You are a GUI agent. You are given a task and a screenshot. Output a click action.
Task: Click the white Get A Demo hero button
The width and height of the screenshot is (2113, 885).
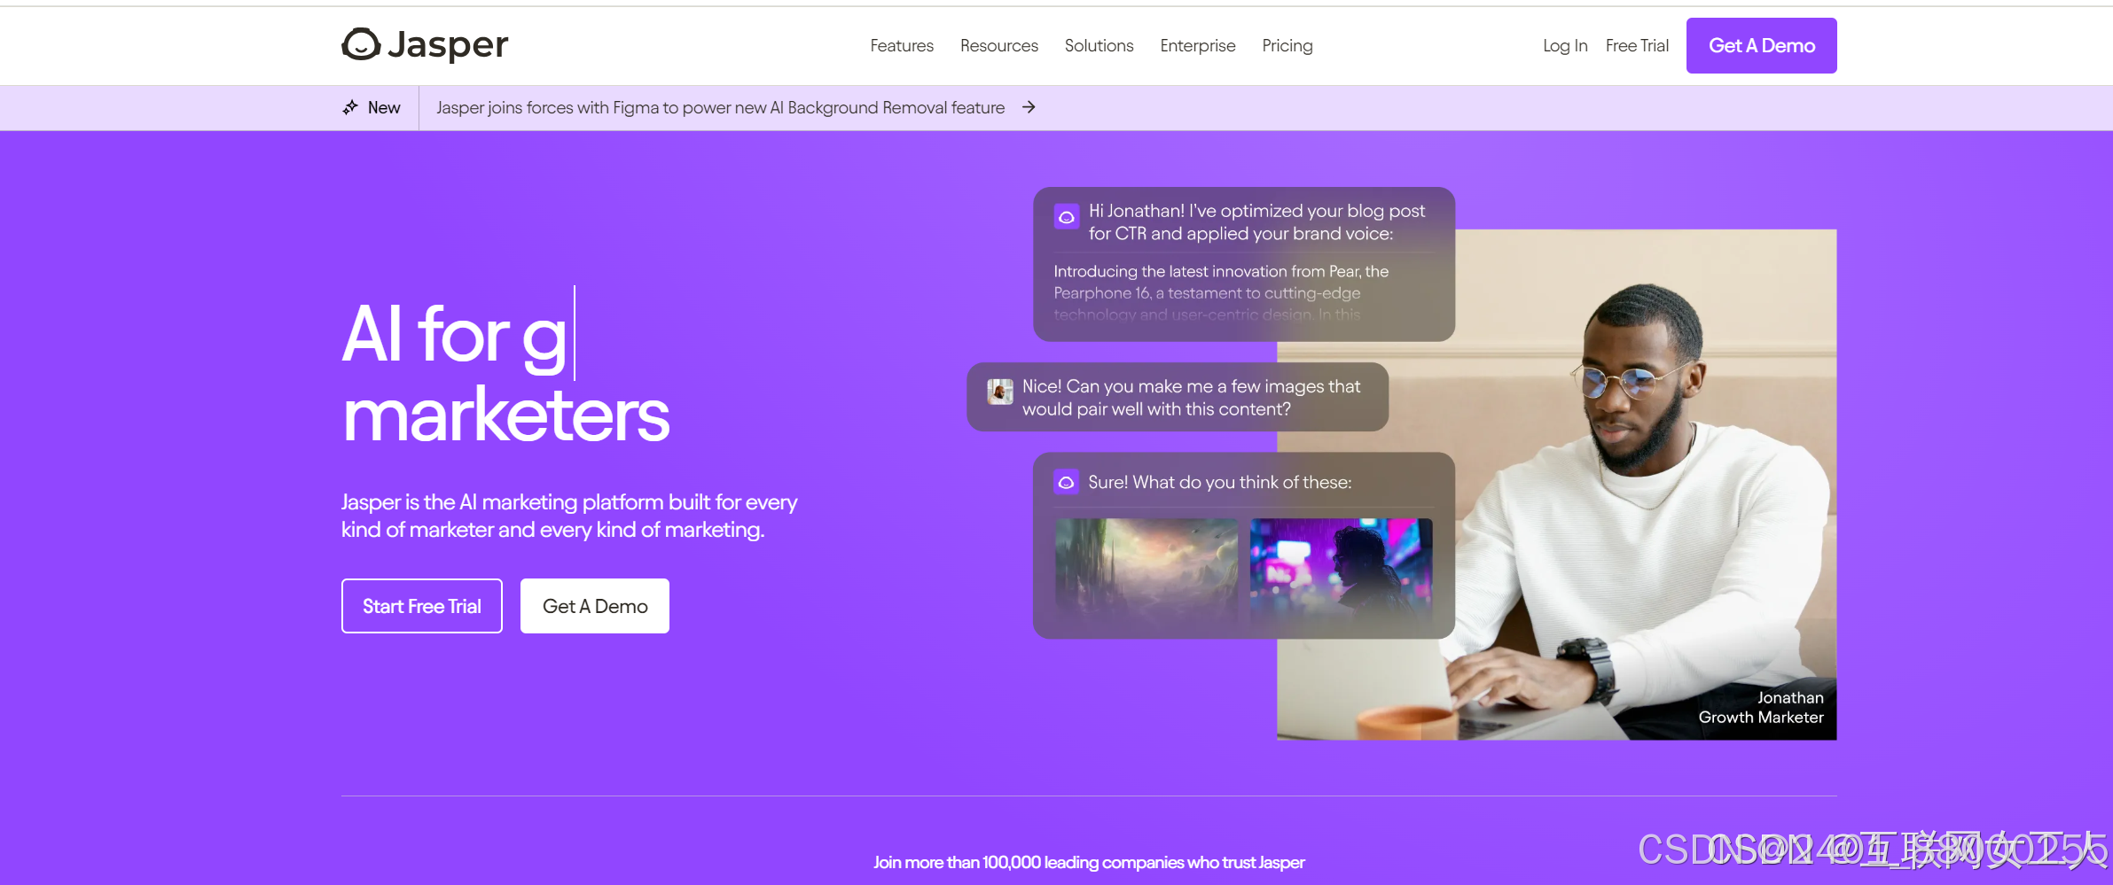595,606
